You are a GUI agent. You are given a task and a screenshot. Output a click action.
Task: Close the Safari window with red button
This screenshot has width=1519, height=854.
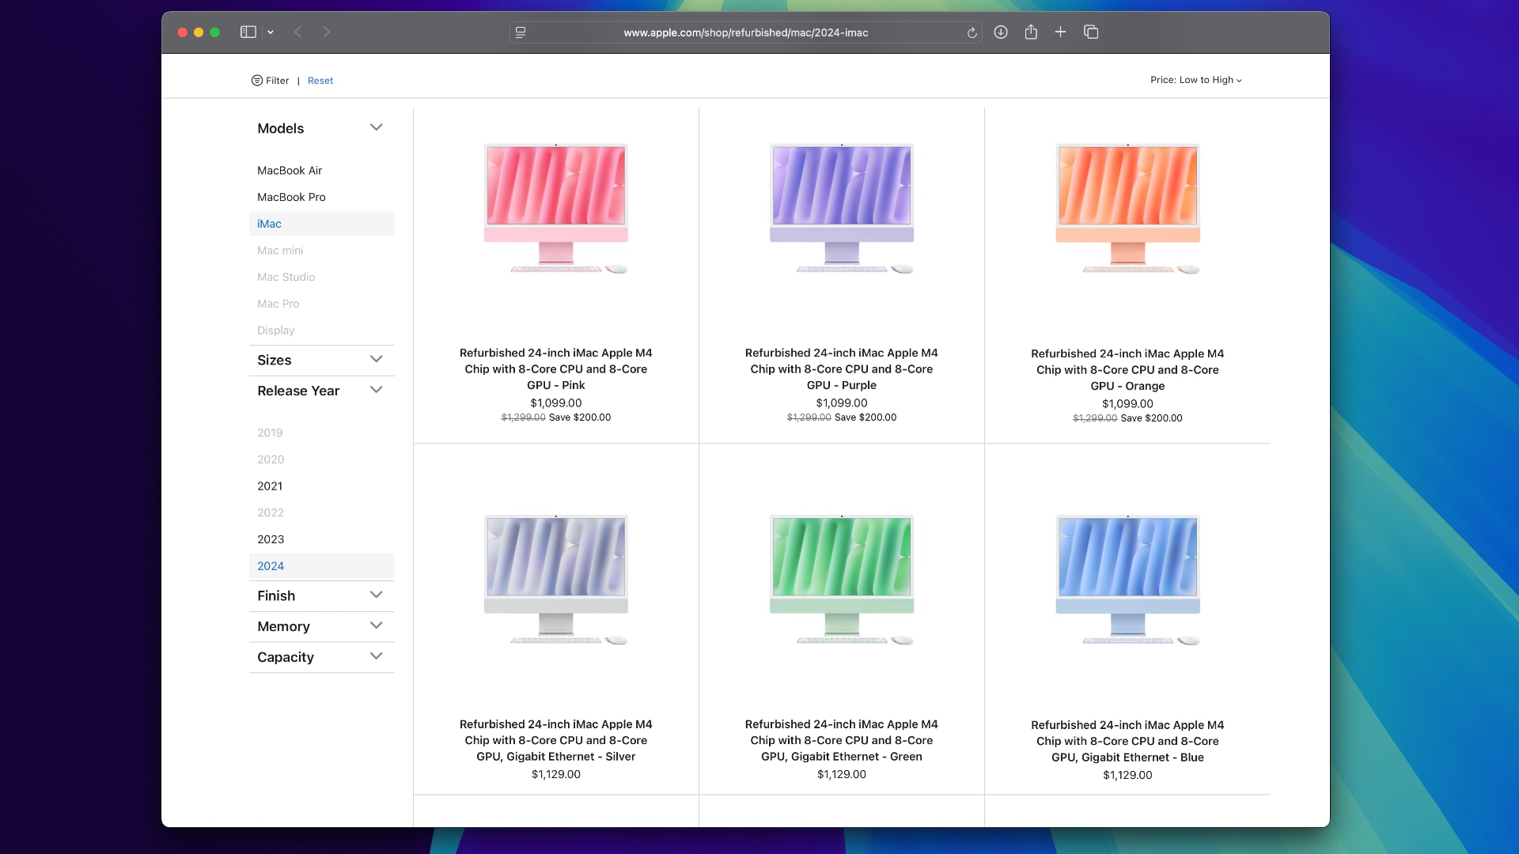[183, 32]
